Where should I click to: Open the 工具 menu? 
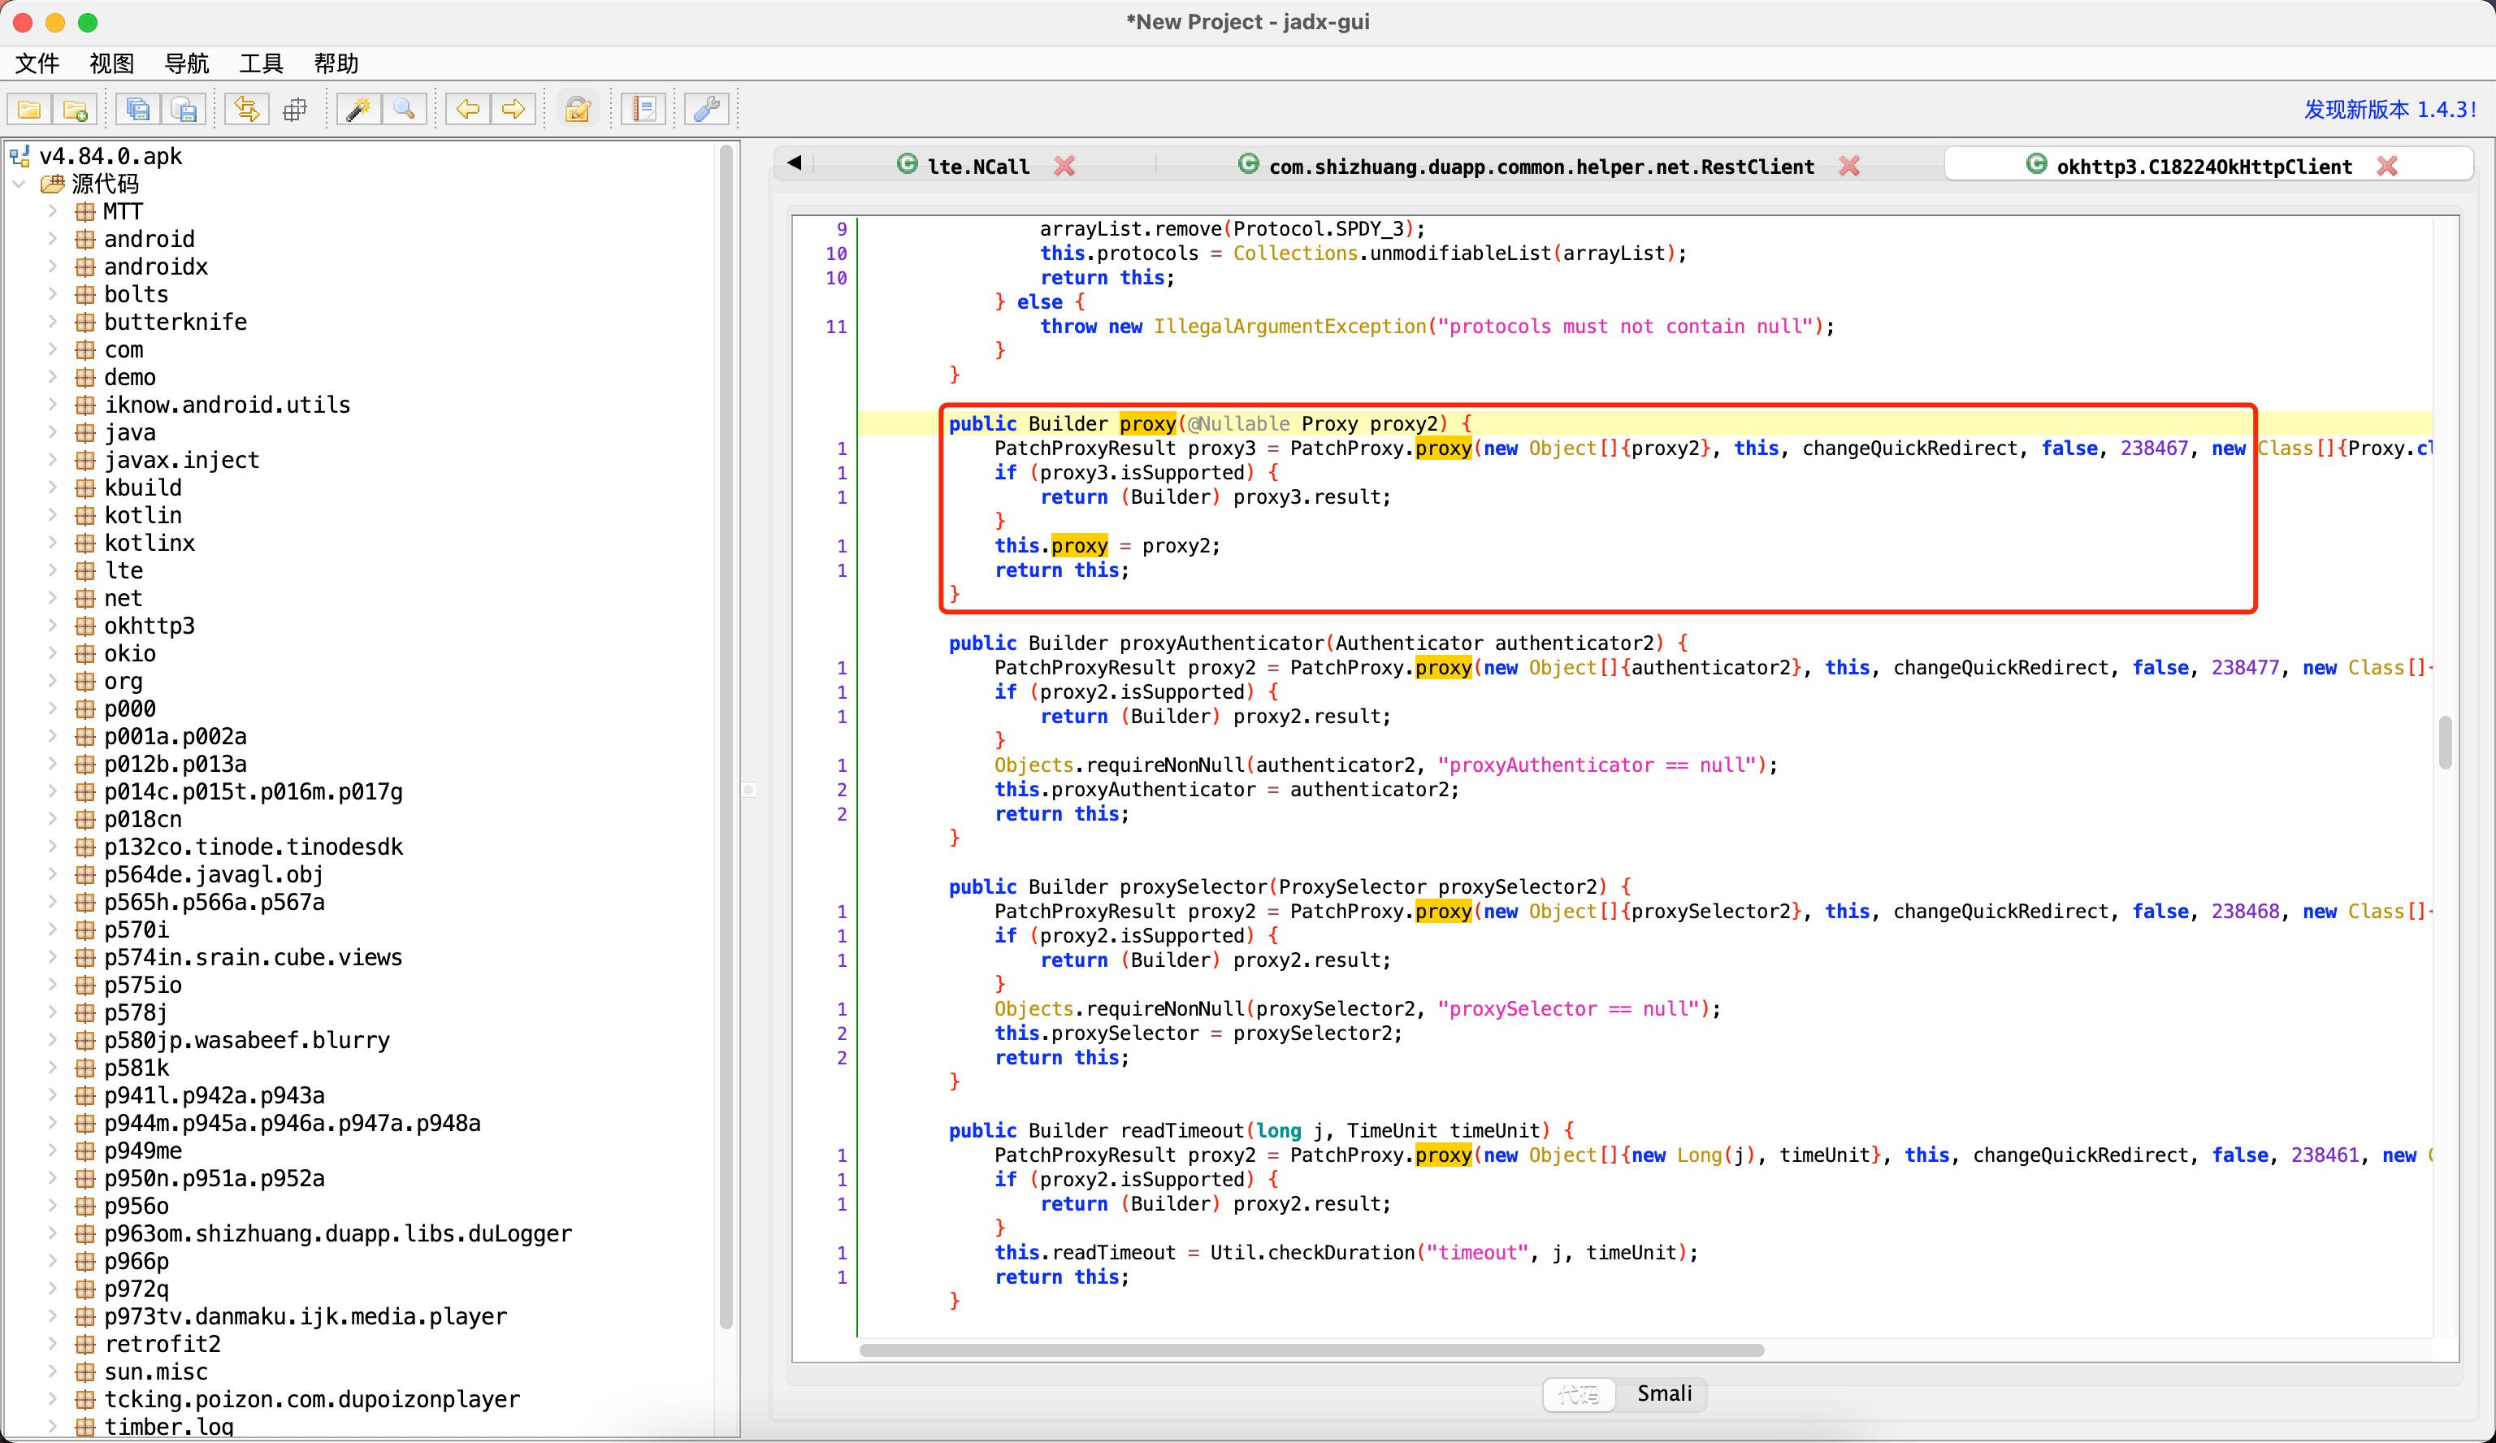[x=261, y=63]
